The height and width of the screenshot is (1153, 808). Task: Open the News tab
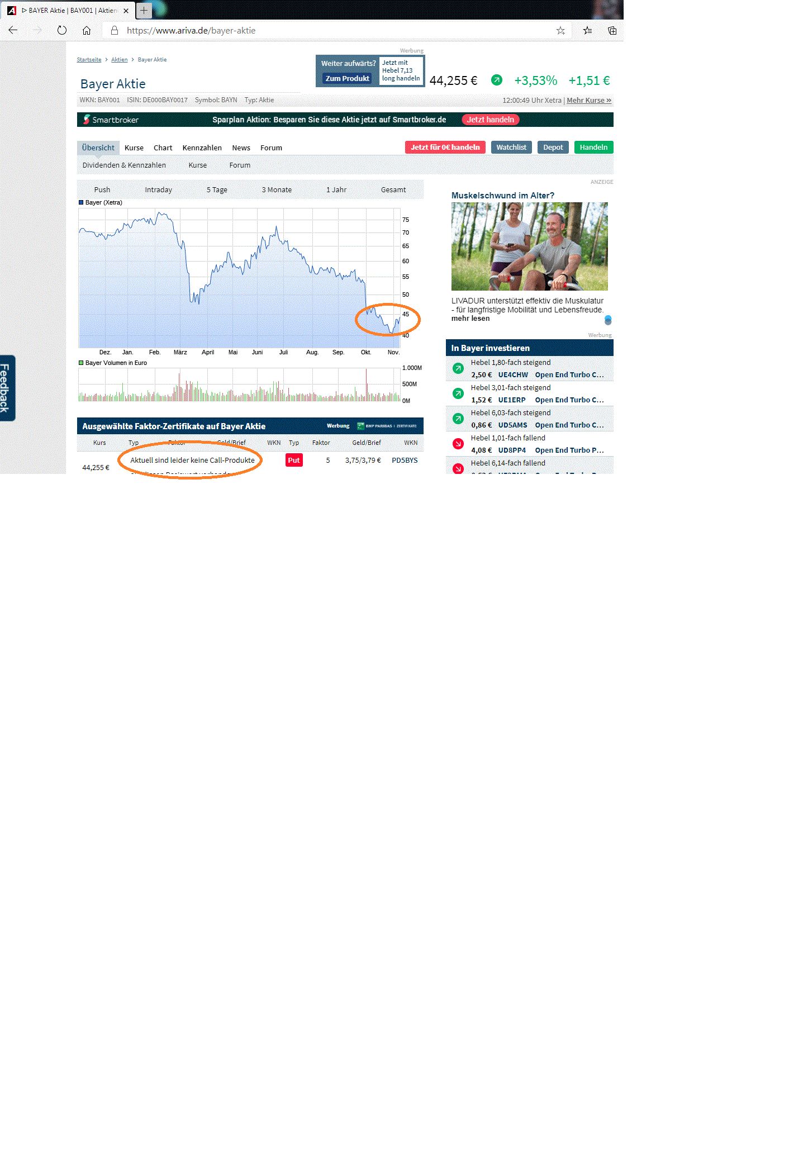[x=241, y=148]
